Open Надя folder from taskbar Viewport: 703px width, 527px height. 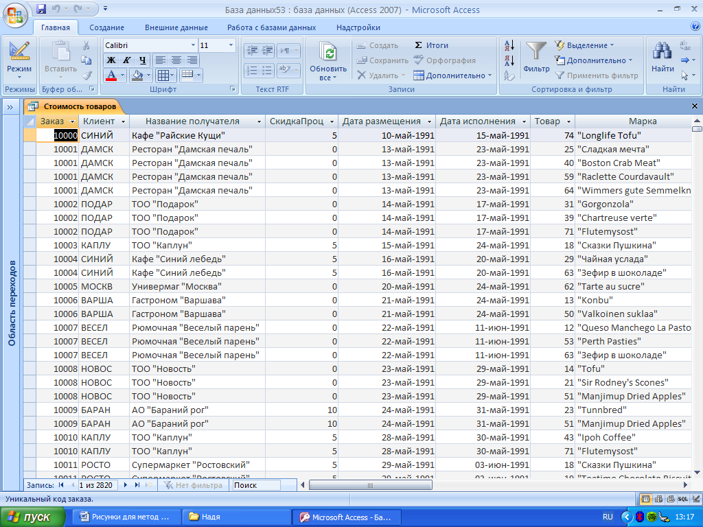[x=236, y=517]
